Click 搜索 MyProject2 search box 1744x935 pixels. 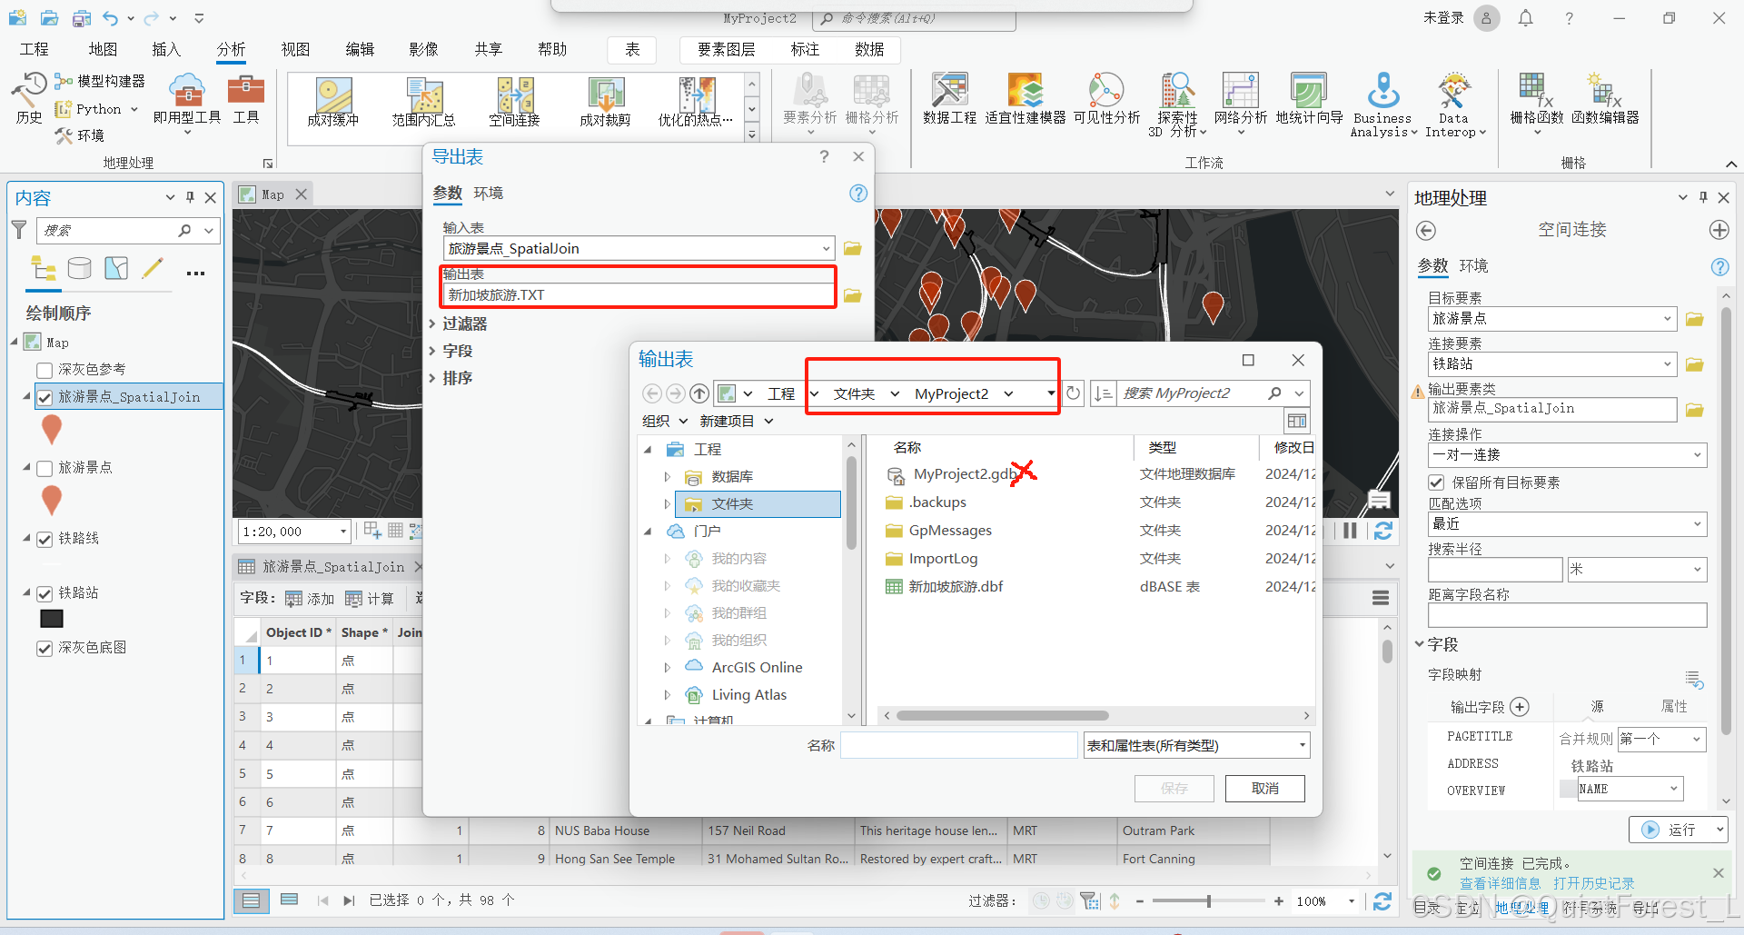(1191, 393)
